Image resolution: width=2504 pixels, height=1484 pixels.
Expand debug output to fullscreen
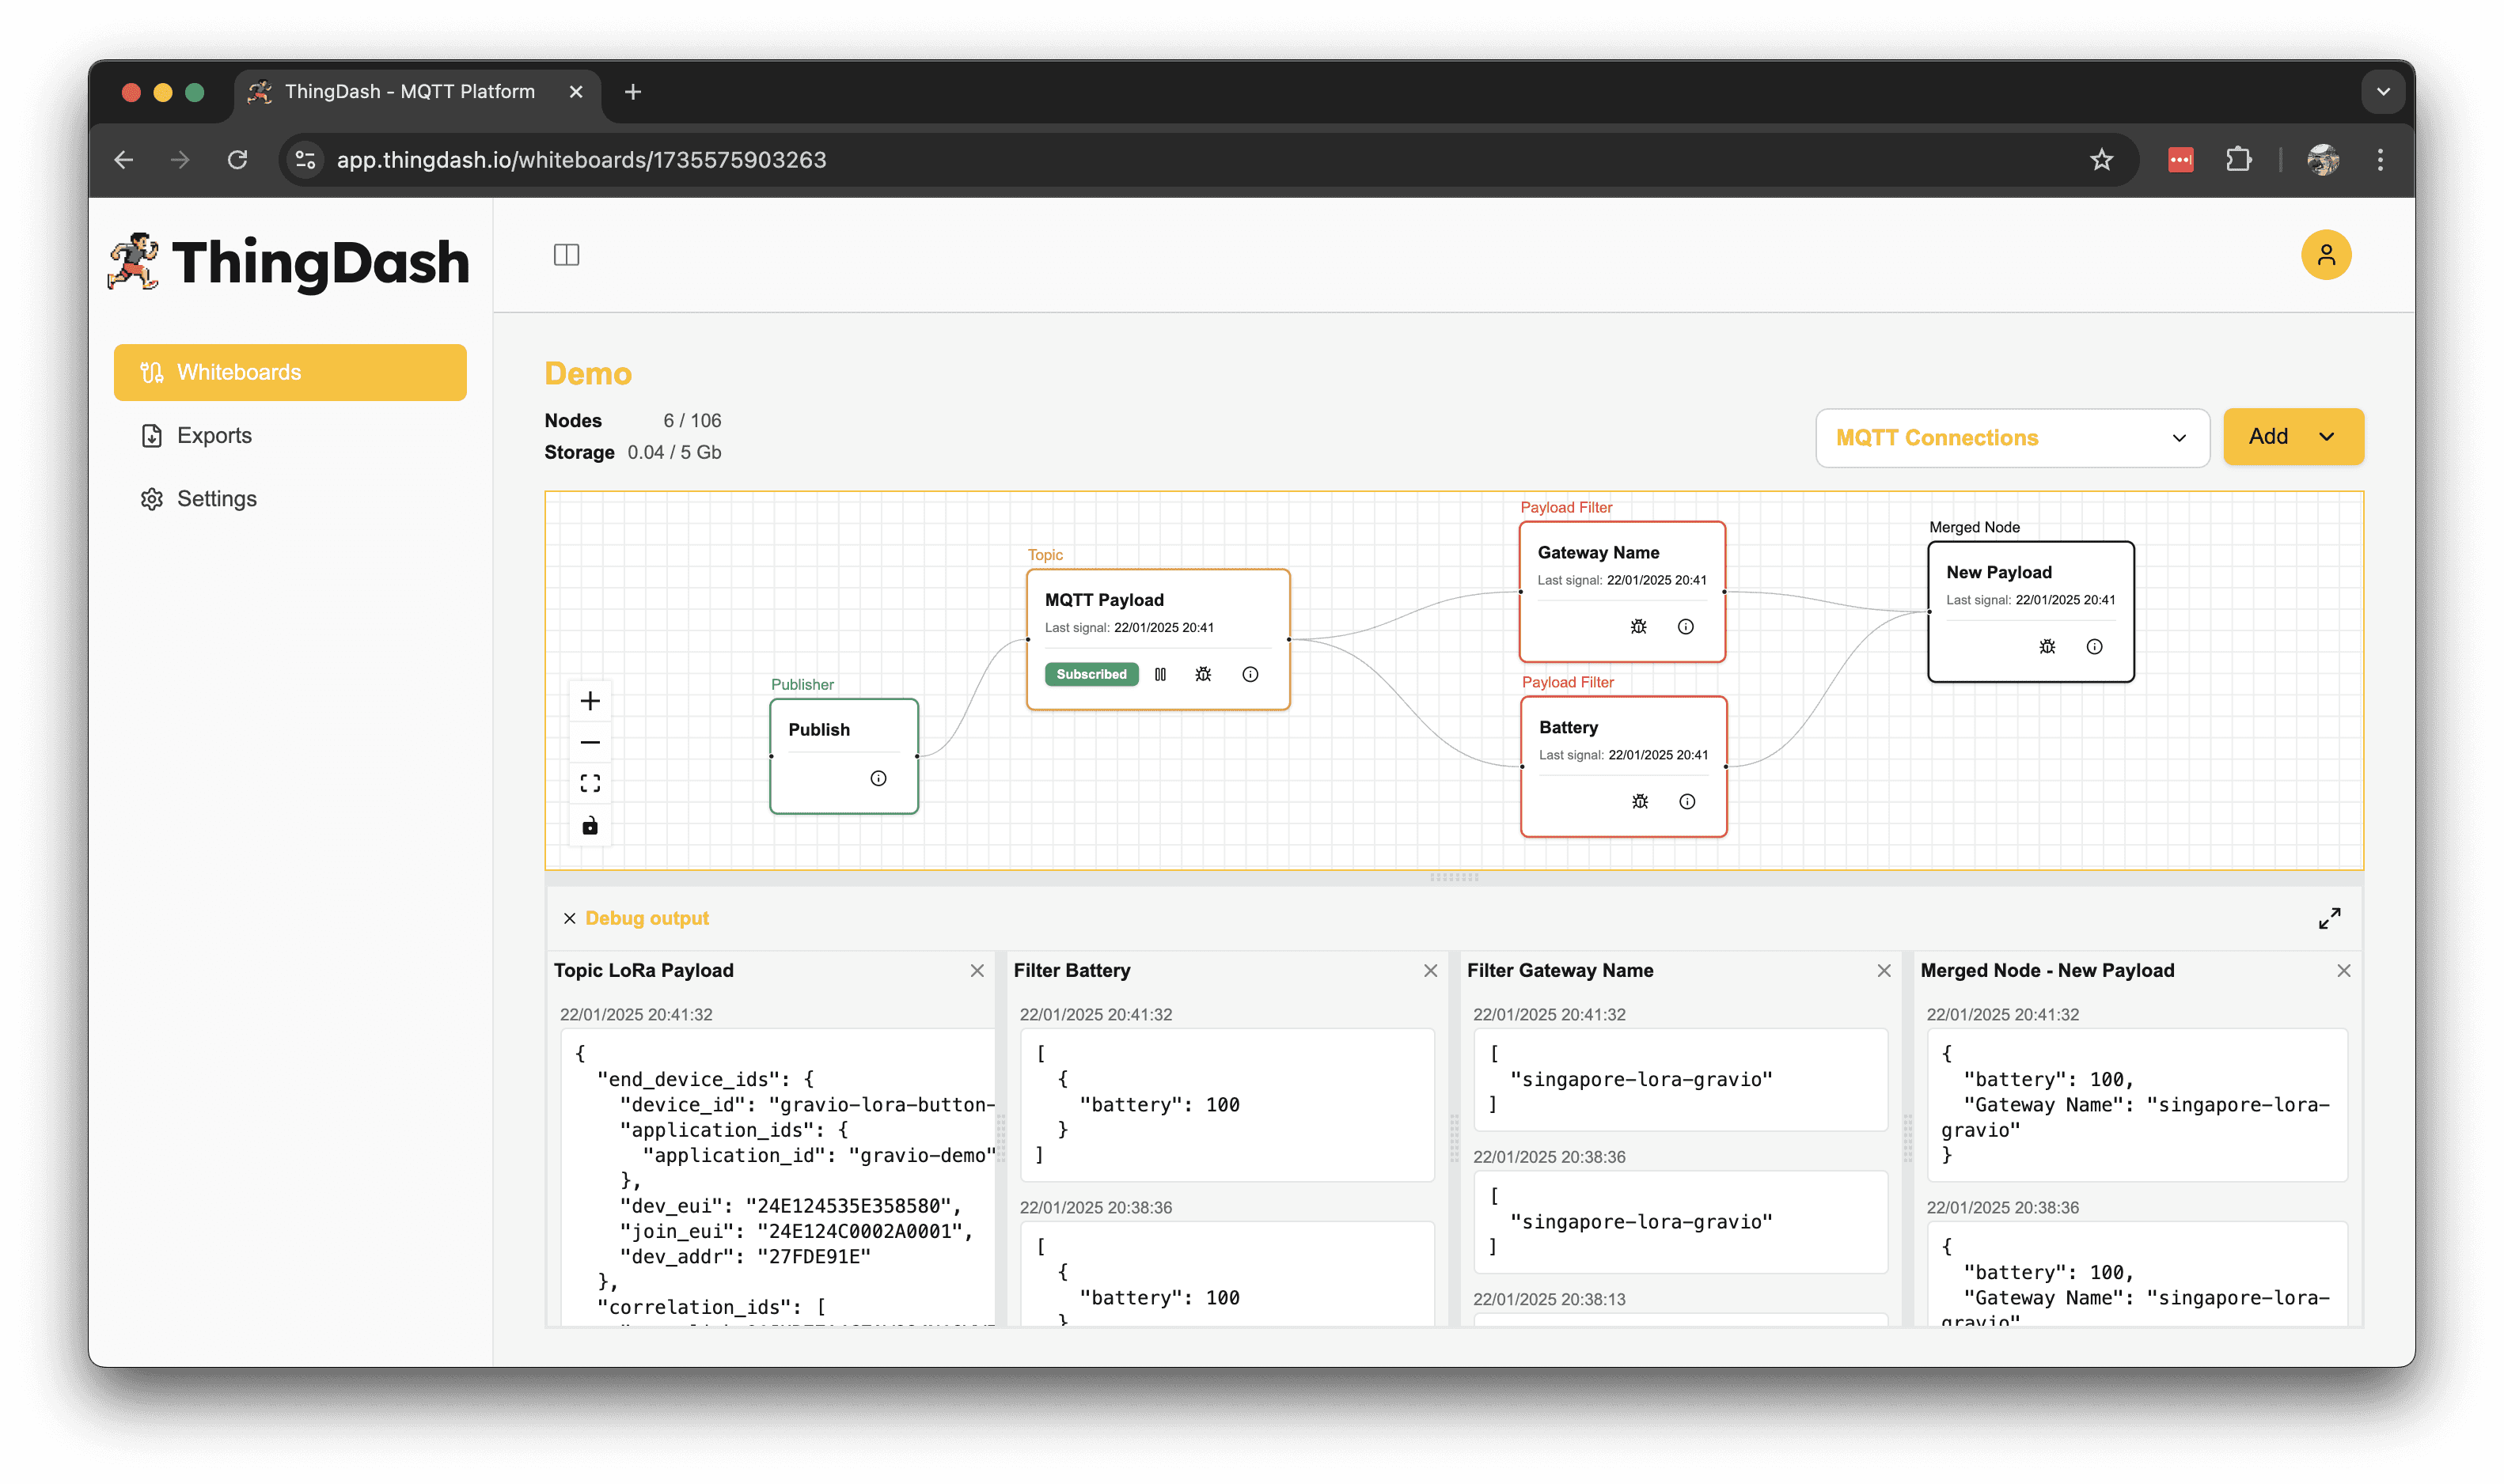2329,918
